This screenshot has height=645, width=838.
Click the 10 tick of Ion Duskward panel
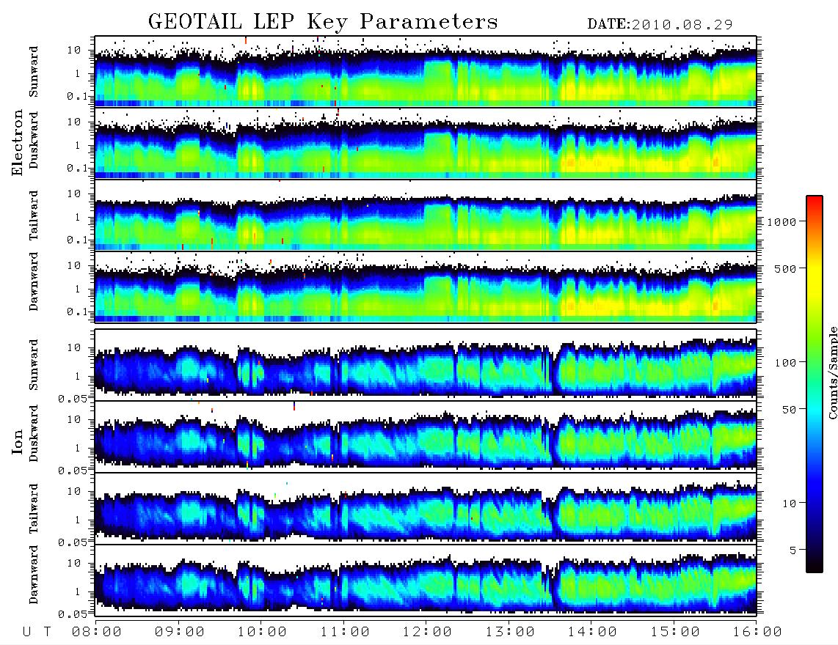(74, 420)
